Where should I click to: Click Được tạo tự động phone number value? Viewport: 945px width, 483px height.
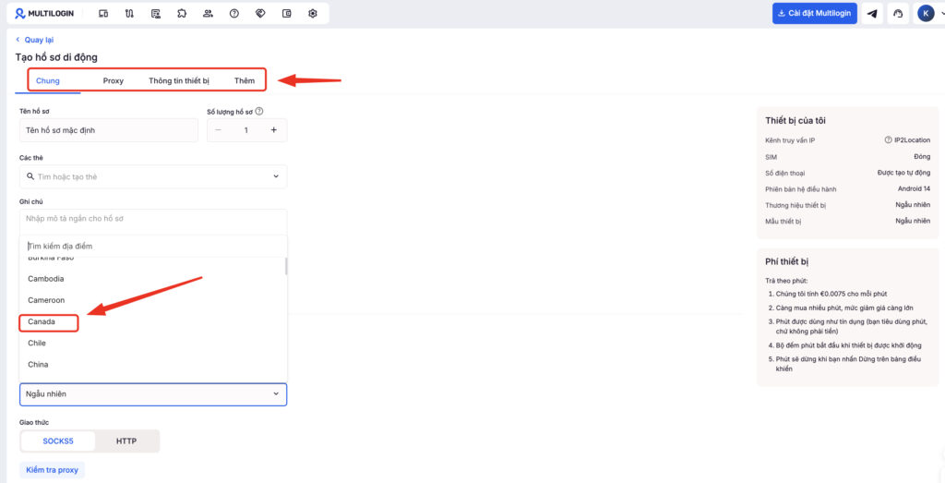coord(904,173)
